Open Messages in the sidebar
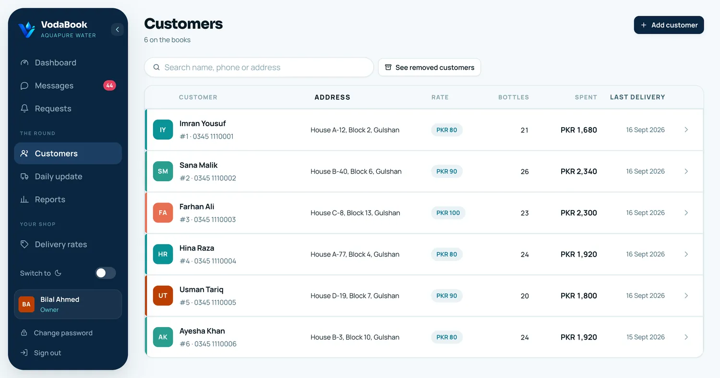 (x=68, y=86)
